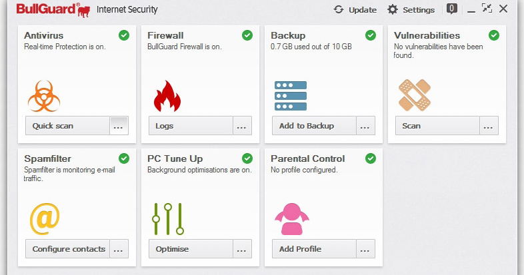Click the Internet Security product name
Screen dimensions: 524x275
[127, 9]
